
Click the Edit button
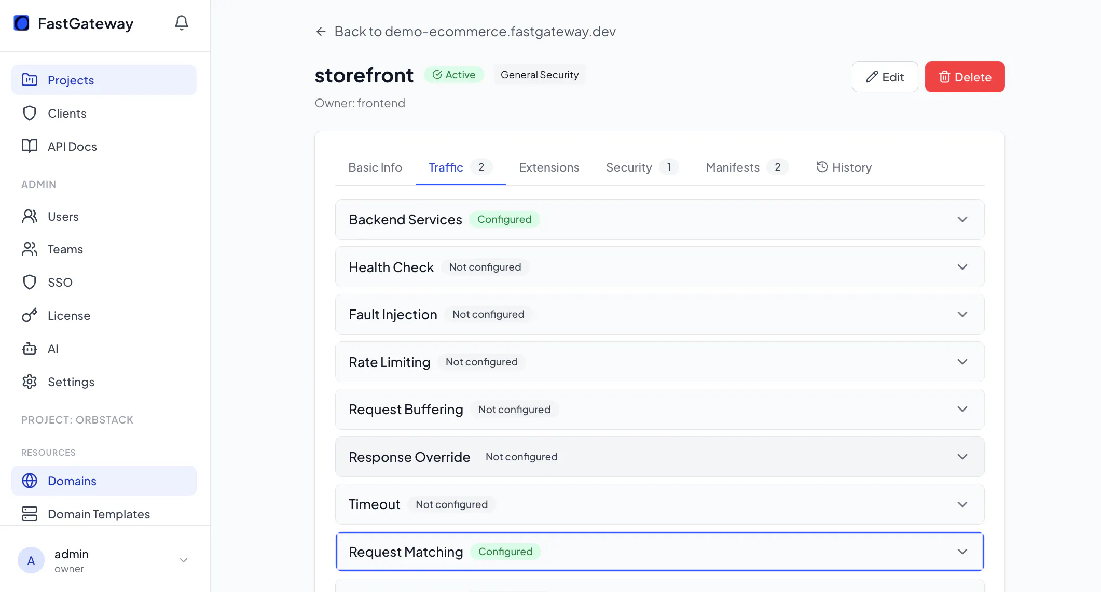coord(885,77)
